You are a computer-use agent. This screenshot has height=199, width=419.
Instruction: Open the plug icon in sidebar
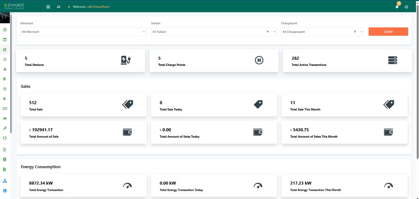5,98
